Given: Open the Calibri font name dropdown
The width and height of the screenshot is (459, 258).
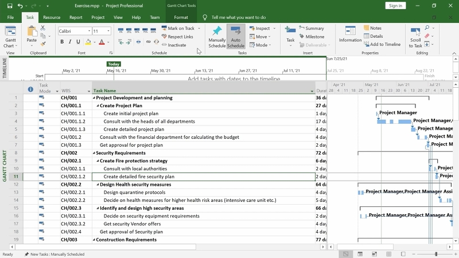Looking at the screenshot, I should tap(90, 31).
